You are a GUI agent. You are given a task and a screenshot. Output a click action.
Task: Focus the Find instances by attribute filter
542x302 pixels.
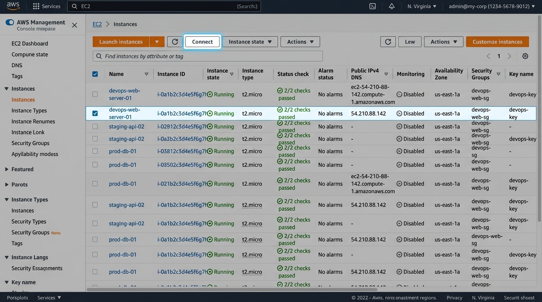point(208,56)
